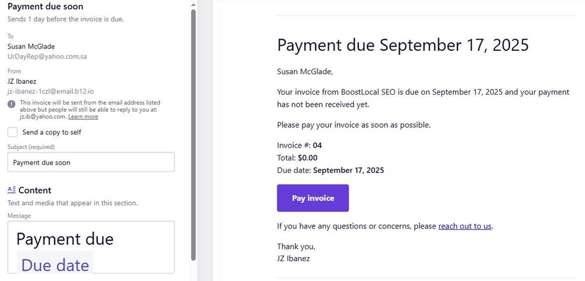Click the 'Payment due soon' panel title

click(45, 7)
